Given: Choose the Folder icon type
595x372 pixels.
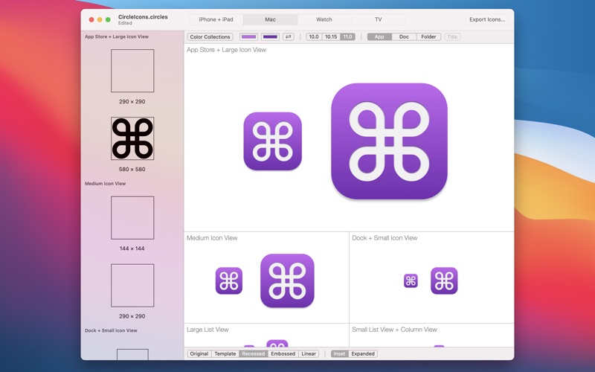Looking at the screenshot, I should tap(429, 36).
